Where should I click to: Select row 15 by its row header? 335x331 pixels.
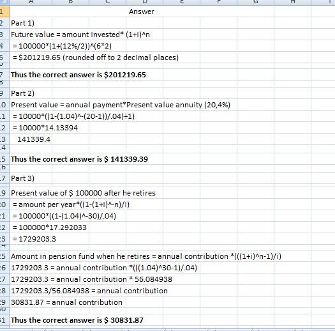point(4,159)
